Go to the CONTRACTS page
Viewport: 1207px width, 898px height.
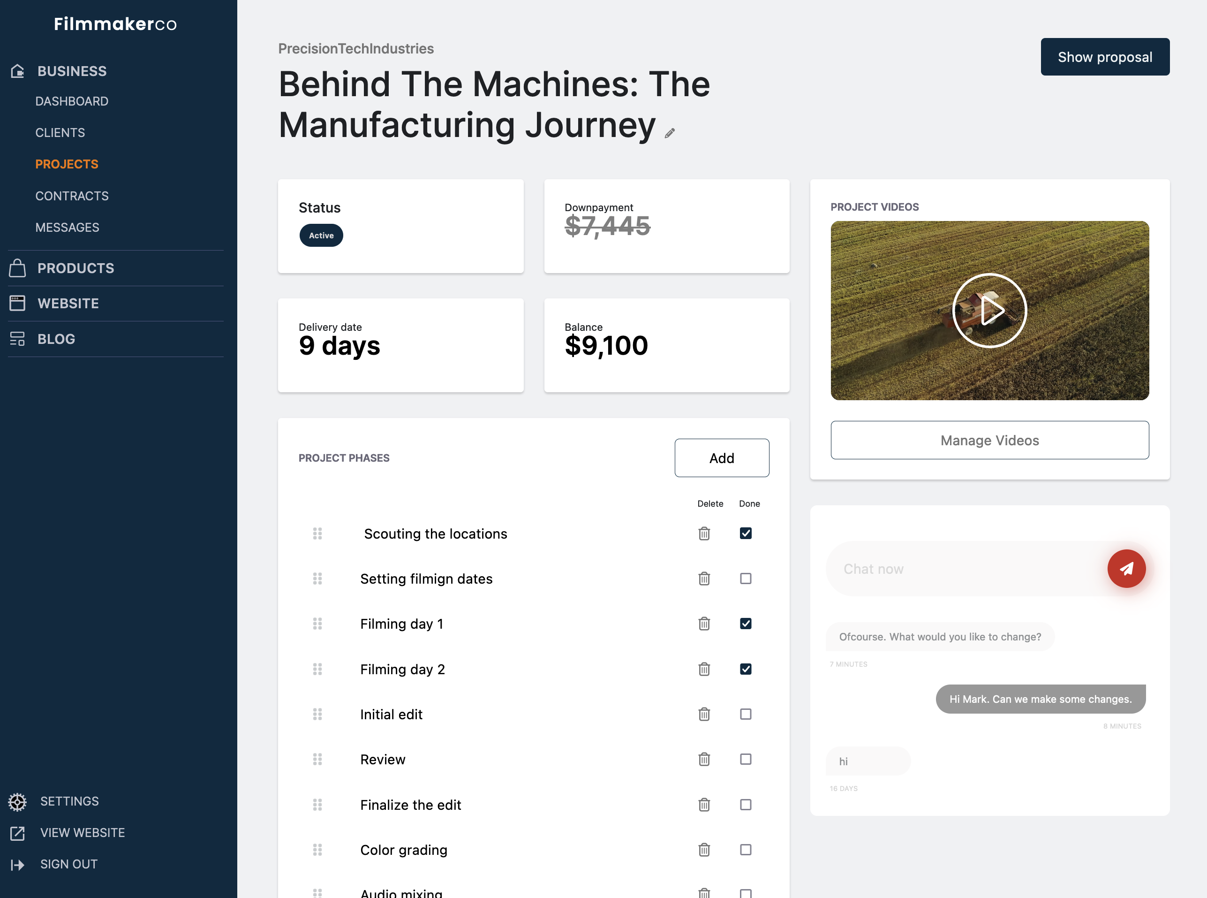pyautogui.click(x=72, y=196)
